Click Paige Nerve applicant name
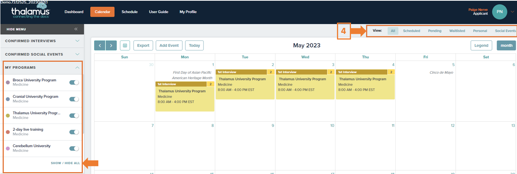The width and height of the screenshot is (517, 174). [478, 10]
